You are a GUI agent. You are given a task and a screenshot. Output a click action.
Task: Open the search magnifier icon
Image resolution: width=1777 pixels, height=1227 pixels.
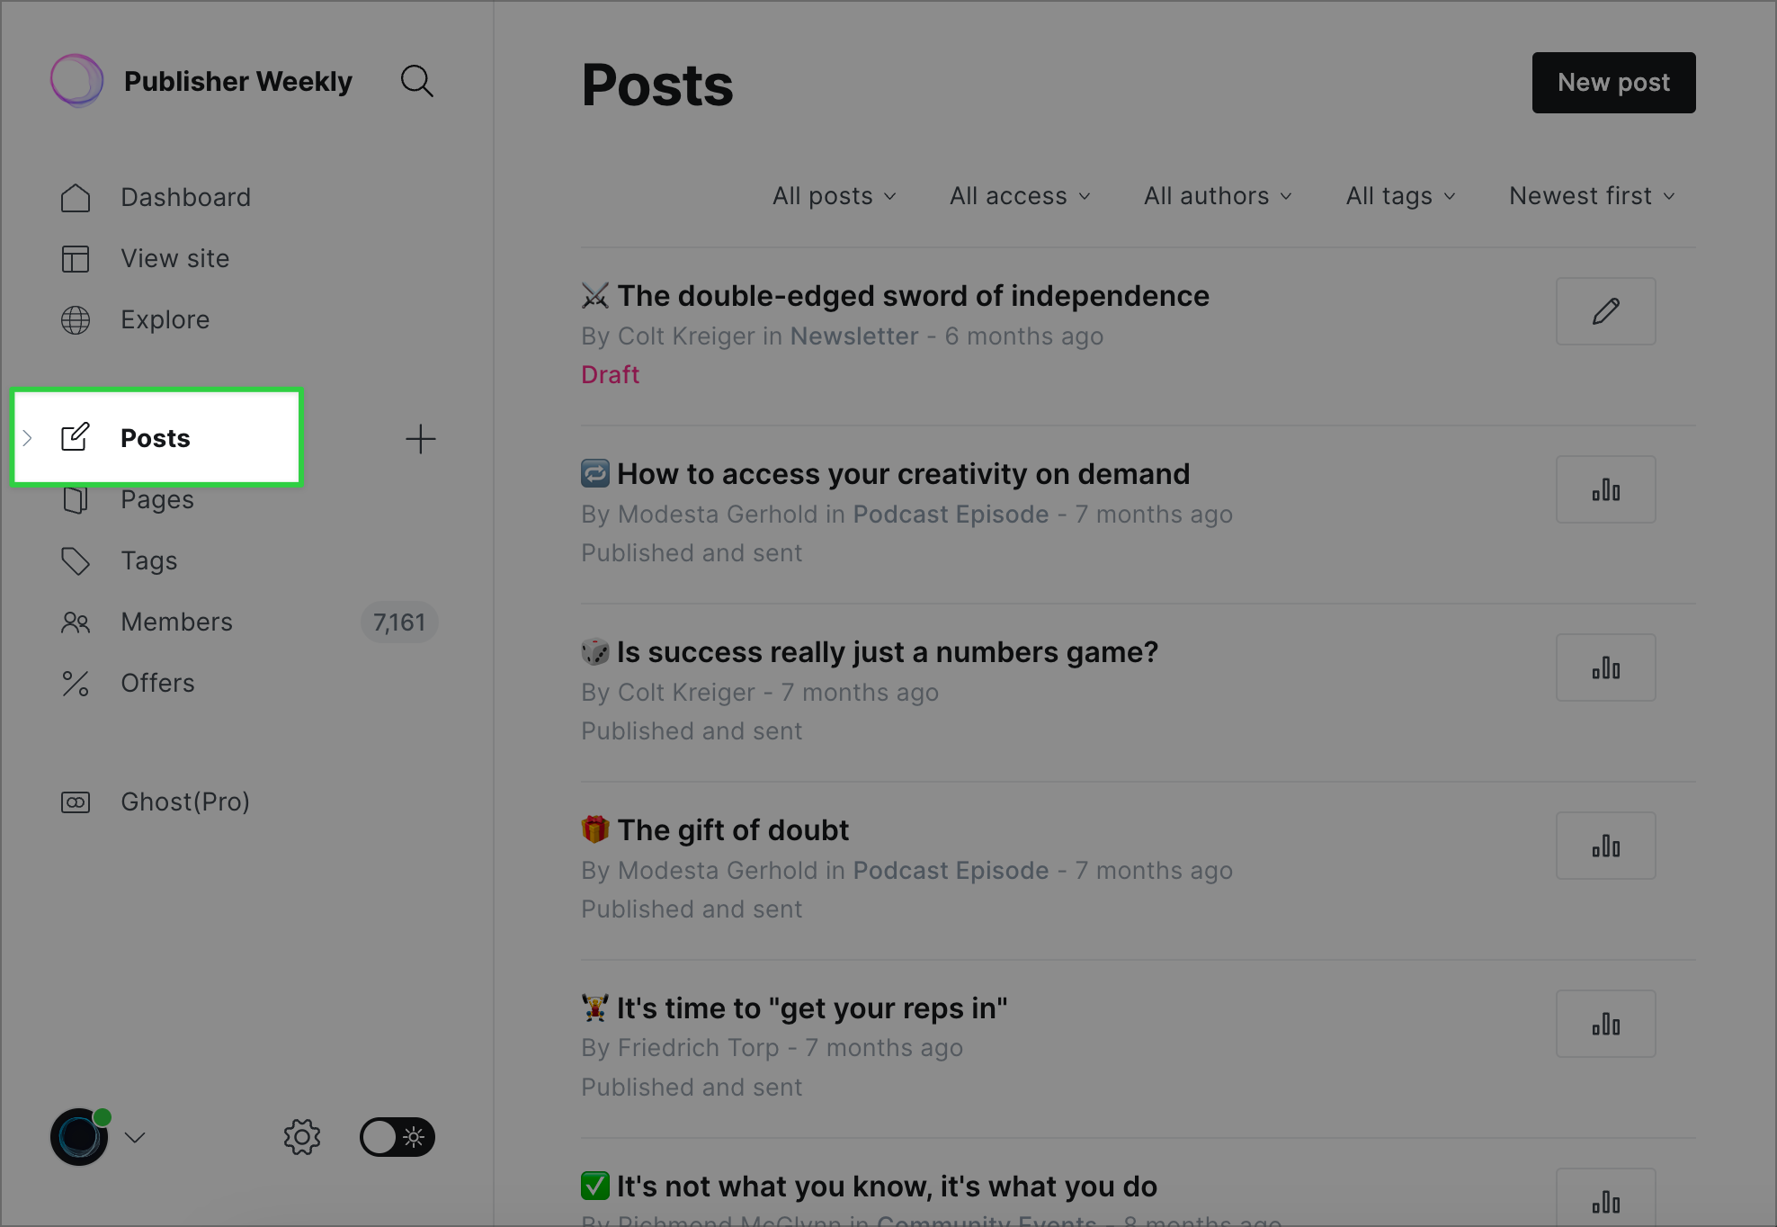point(416,82)
